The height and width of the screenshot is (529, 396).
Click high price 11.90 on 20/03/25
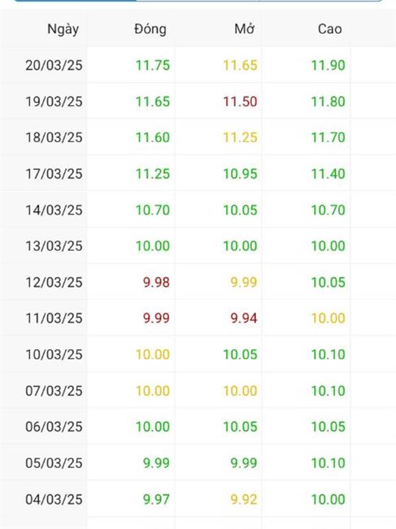(328, 65)
